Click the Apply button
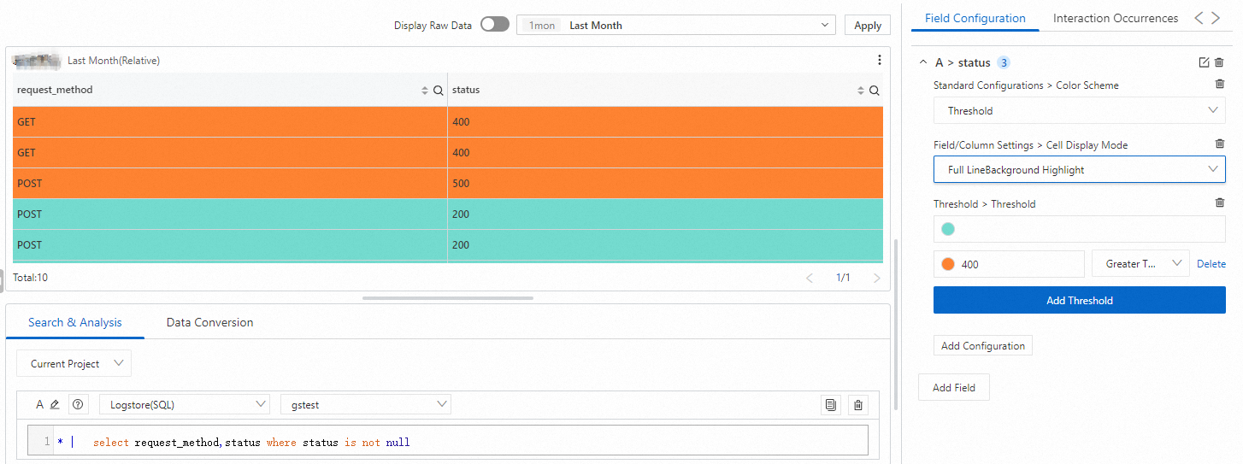 (867, 25)
